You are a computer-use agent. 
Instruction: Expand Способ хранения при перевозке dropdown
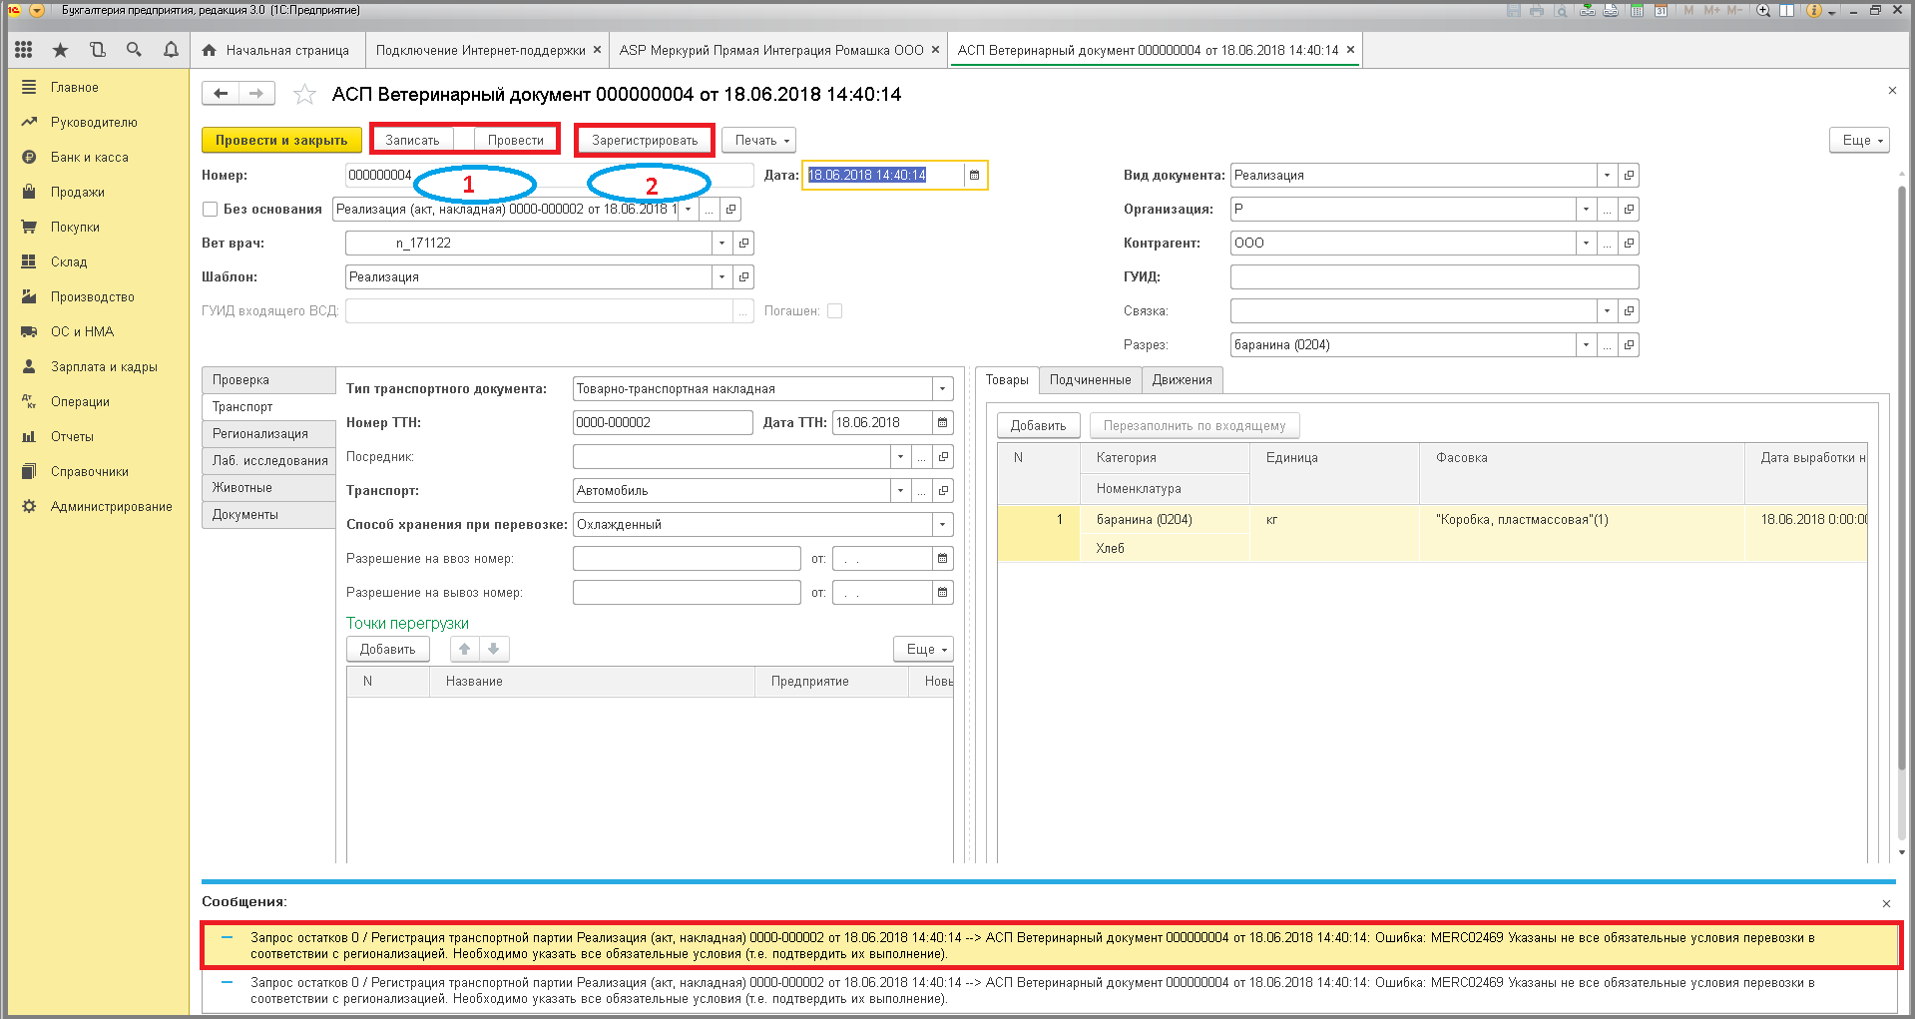(x=942, y=525)
